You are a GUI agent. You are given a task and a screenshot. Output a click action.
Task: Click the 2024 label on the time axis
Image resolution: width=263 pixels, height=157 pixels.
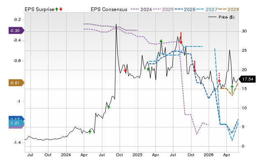66,155
